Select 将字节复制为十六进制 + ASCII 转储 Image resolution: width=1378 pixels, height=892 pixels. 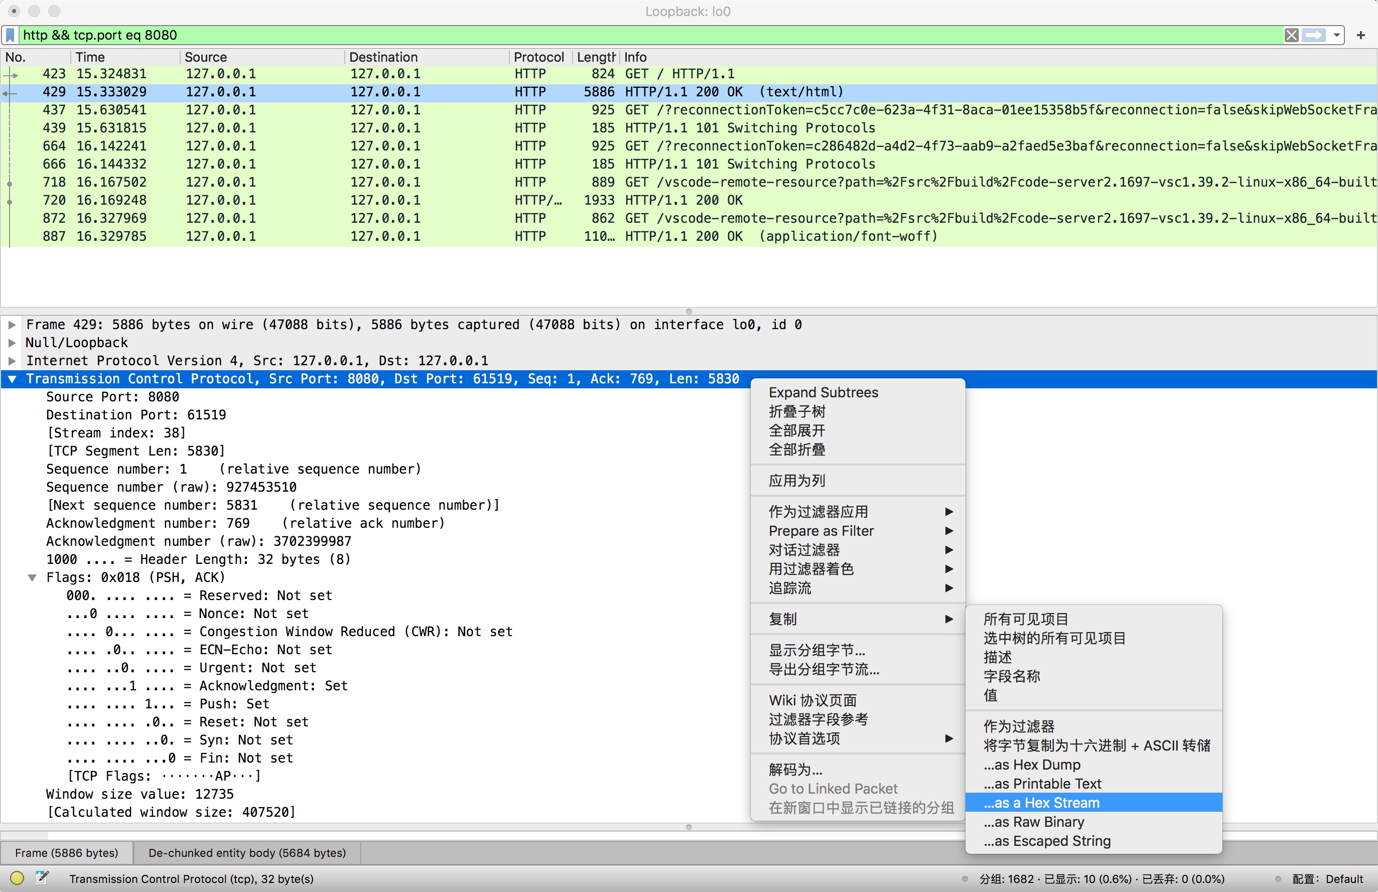click(x=1093, y=746)
